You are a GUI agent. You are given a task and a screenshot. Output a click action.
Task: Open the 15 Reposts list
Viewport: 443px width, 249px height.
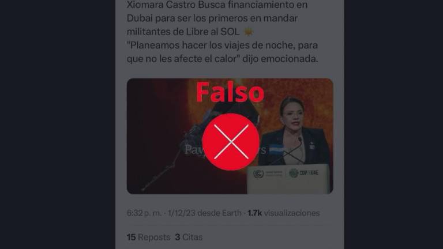pos(148,237)
